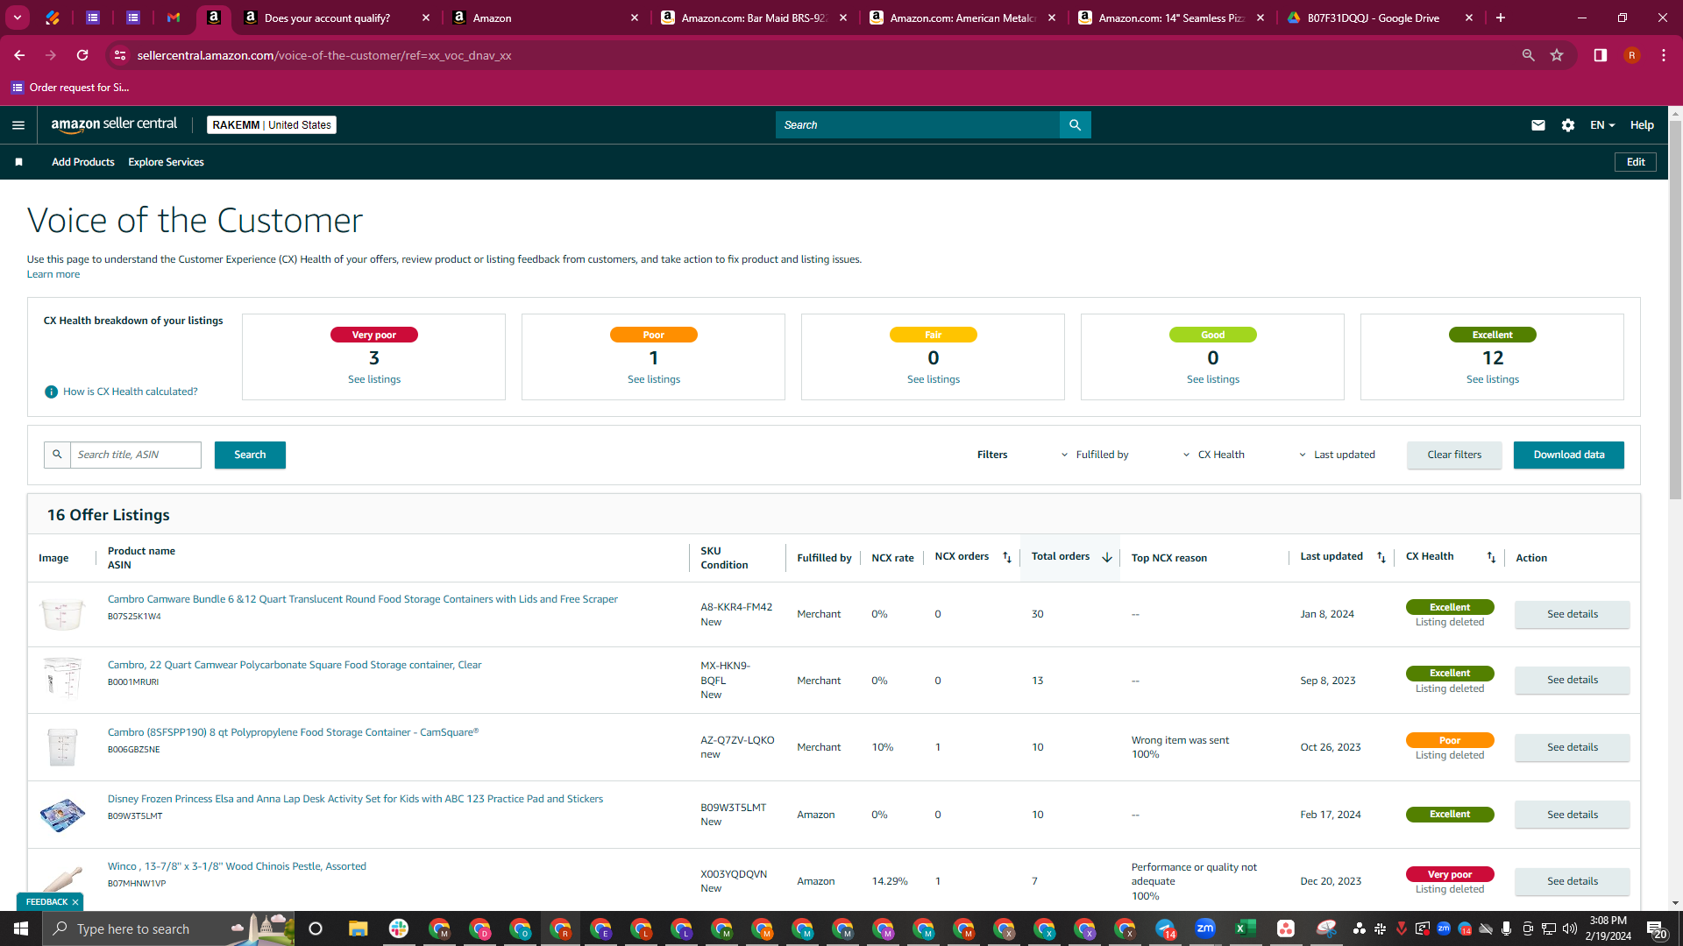Click the Disney Frozen lap desk thumbnail
1683x946 pixels.
tap(62, 815)
